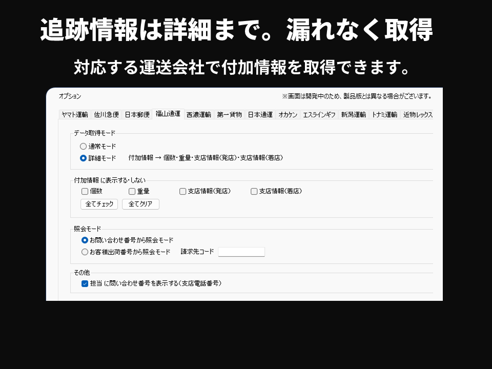
Task: Open the オカケン tab
Action: (x=288, y=115)
